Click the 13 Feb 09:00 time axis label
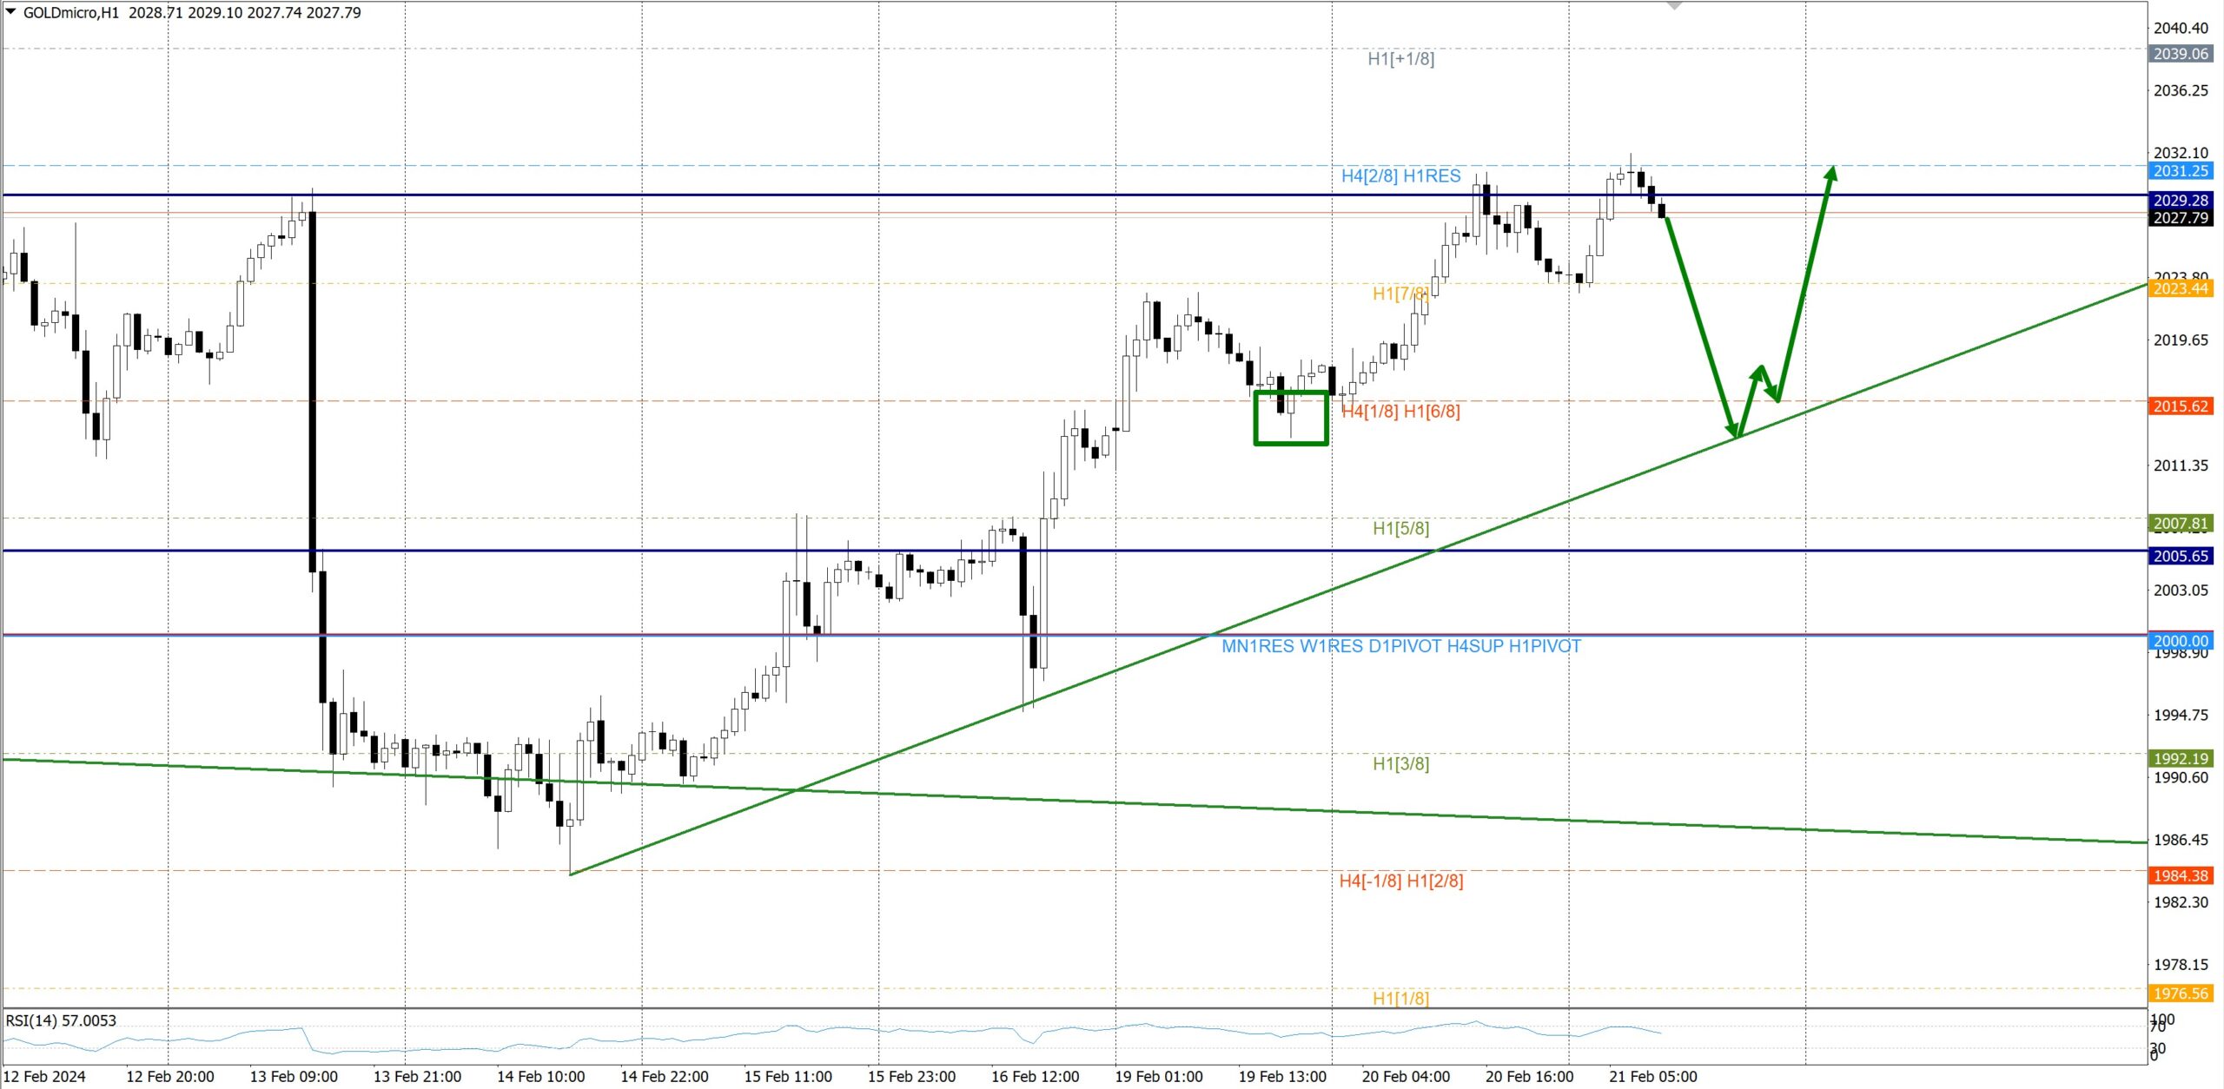2224x1089 pixels. pyautogui.click(x=294, y=1077)
